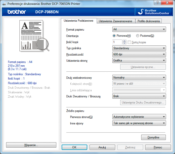This screenshot has height=154, width=175.
Task: Click the printer icon in title bar
Action: coord(4,4)
